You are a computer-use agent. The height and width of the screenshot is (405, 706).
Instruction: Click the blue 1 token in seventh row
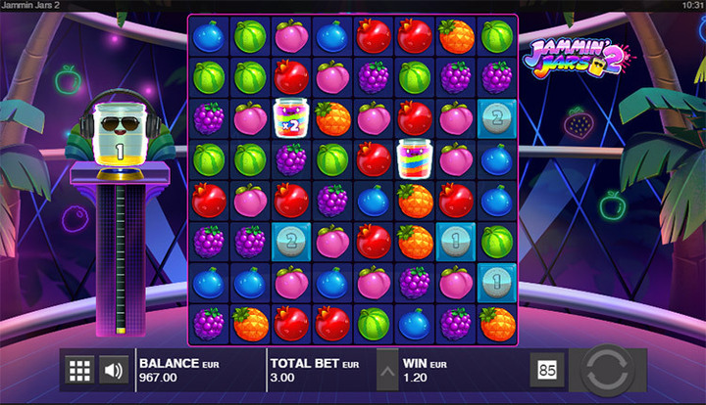coord(496,283)
